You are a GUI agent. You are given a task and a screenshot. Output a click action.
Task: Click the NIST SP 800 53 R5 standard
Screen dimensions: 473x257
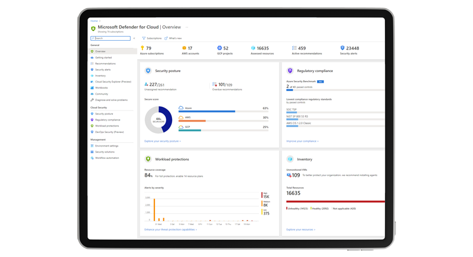click(x=297, y=116)
